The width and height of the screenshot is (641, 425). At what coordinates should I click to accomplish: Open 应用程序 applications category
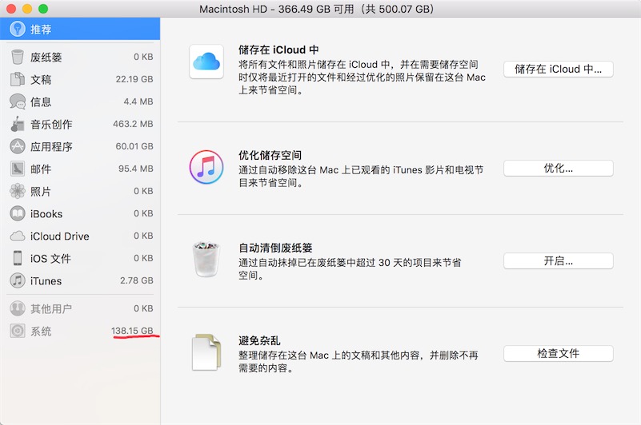51,146
